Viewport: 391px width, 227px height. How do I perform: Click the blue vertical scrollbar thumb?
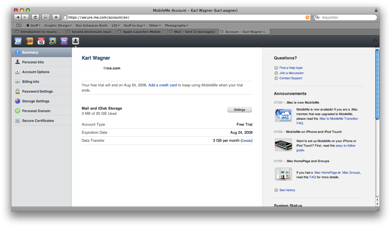pyautogui.click(x=377, y=84)
